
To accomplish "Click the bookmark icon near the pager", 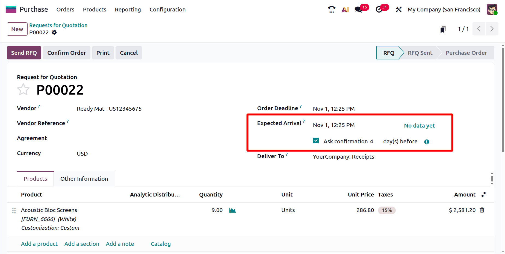I will 443,29.
